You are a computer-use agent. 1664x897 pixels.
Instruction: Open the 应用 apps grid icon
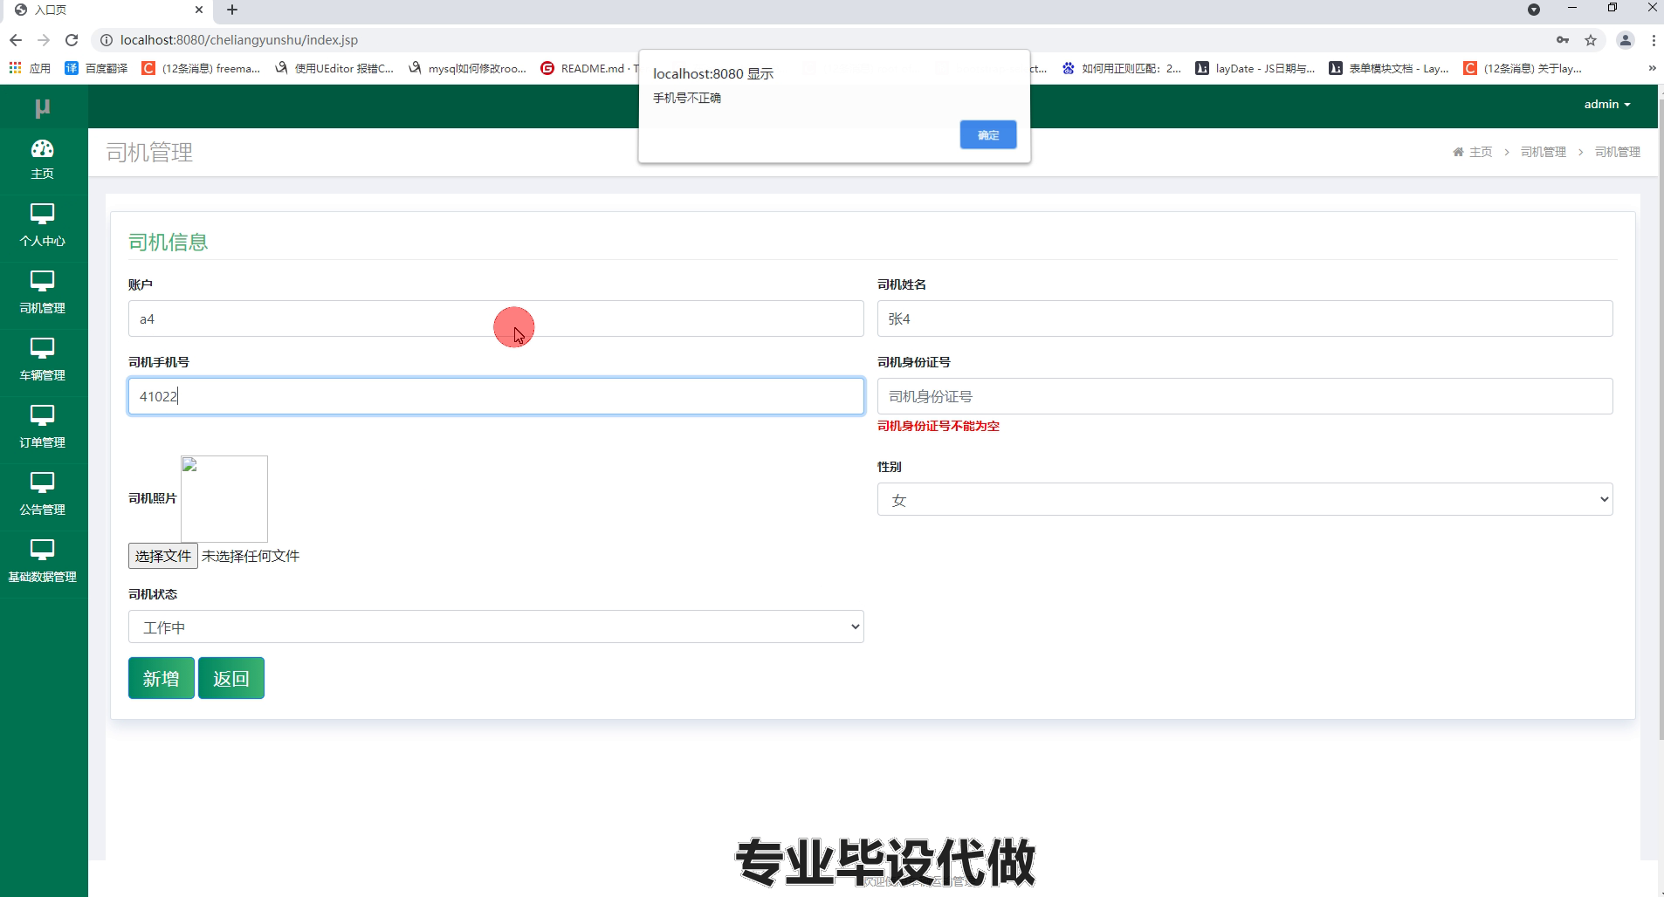(x=15, y=68)
